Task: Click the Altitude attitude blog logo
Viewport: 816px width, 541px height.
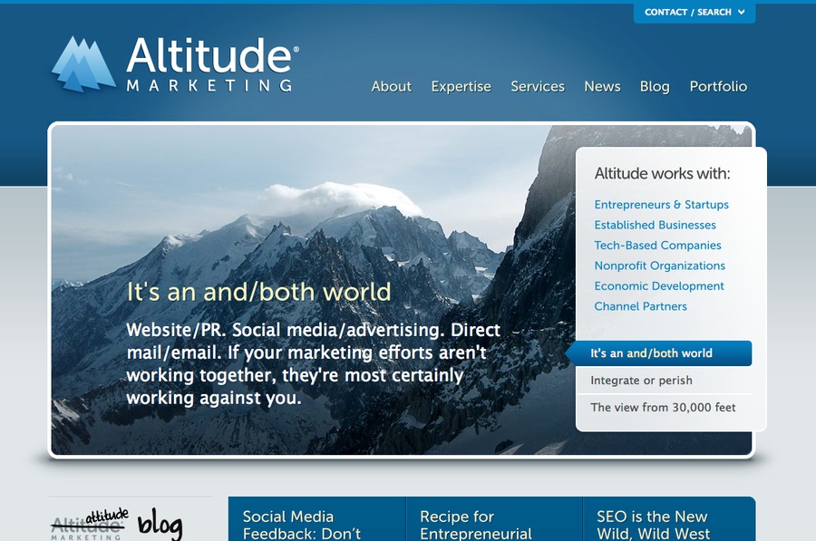Action: [x=117, y=524]
